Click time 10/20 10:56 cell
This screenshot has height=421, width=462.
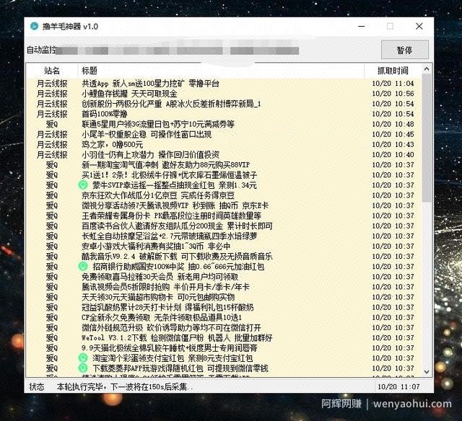click(393, 94)
